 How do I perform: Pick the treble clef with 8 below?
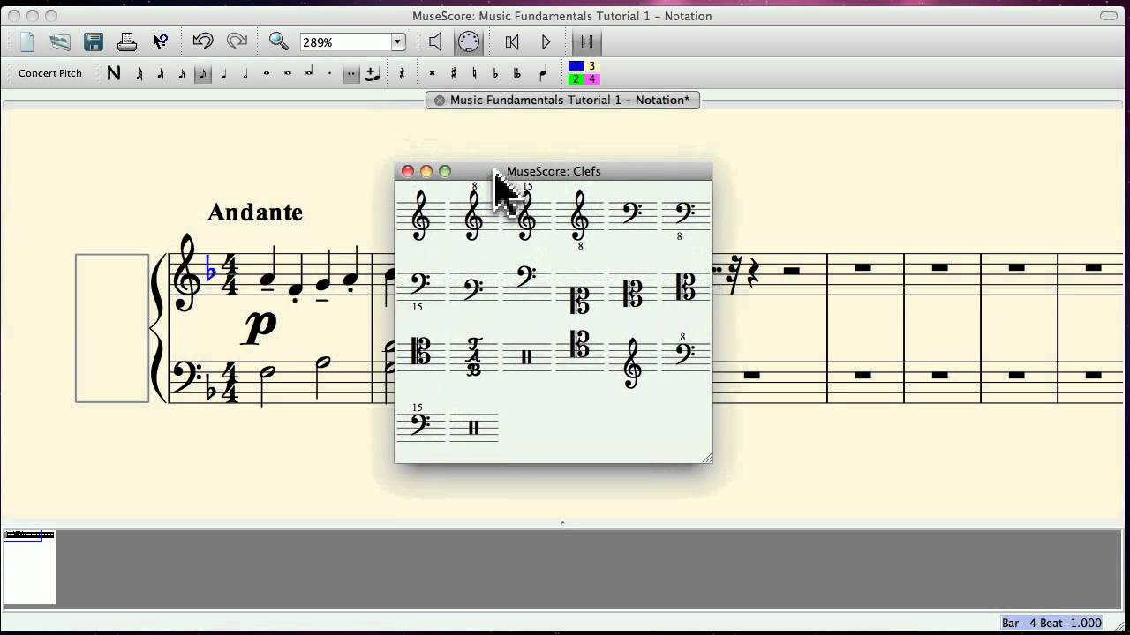point(580,219)
